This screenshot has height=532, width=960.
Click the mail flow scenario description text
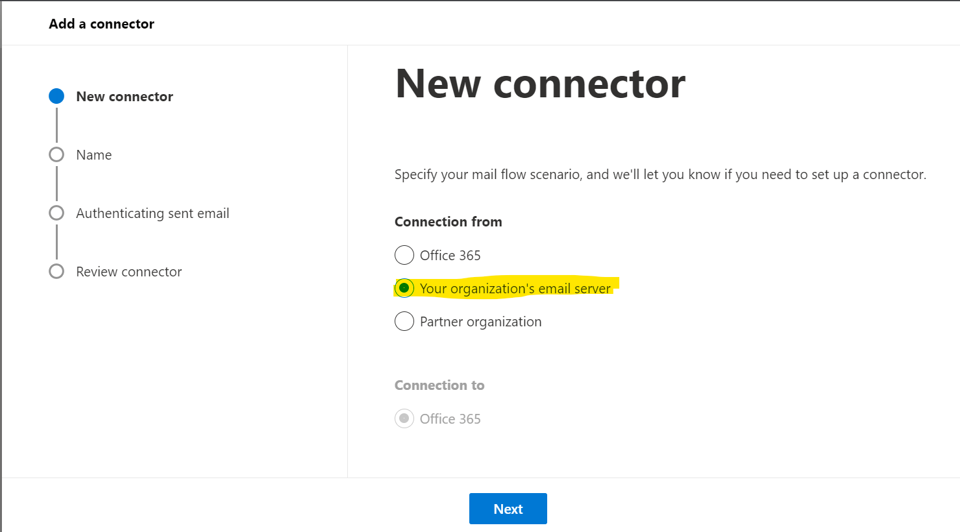(x=660, y=175)
